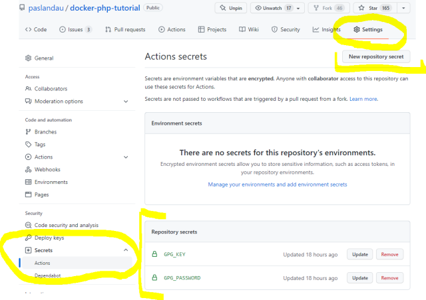Image resolution: width=426 pixels, height=300 pixels.
Task: Open the Projects tab
Action: 212,30
